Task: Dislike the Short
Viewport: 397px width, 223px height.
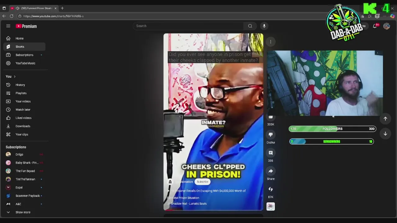Action: 271,135
